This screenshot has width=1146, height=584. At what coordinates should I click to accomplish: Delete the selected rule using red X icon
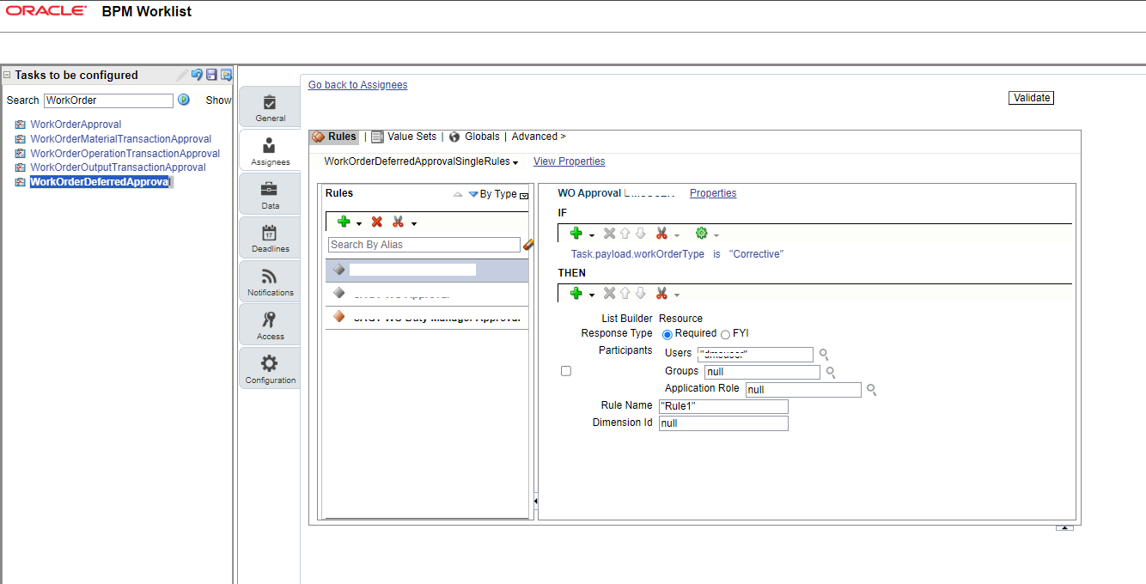pyautogui.click(x=376, y=222)
